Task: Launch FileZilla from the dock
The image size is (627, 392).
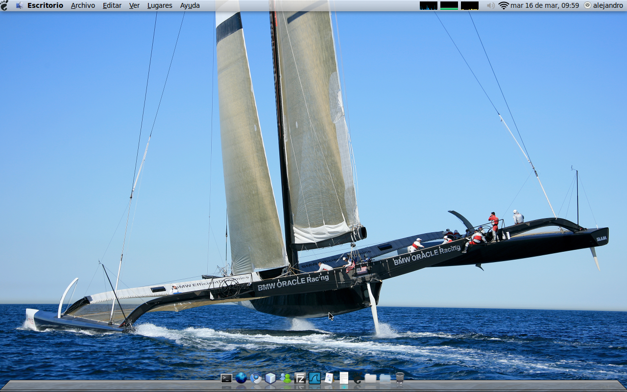Action: click(x=300, y=378)
